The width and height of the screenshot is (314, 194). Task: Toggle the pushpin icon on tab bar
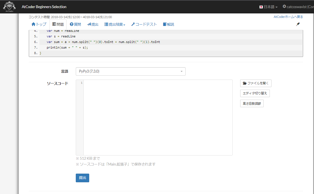(298, 24)
